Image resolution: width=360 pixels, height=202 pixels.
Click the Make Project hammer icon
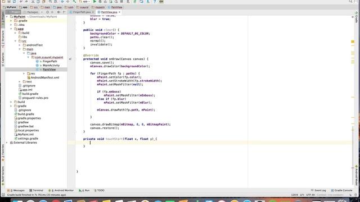tap(74, 1)
